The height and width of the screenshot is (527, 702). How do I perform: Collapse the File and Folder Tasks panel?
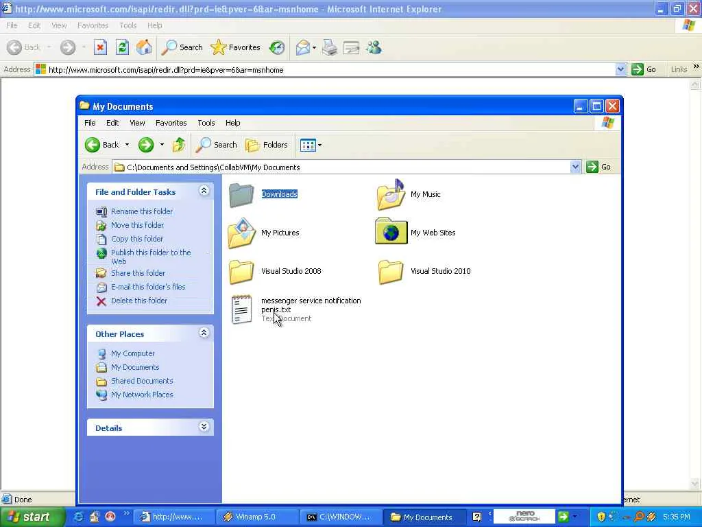[204, 191]
